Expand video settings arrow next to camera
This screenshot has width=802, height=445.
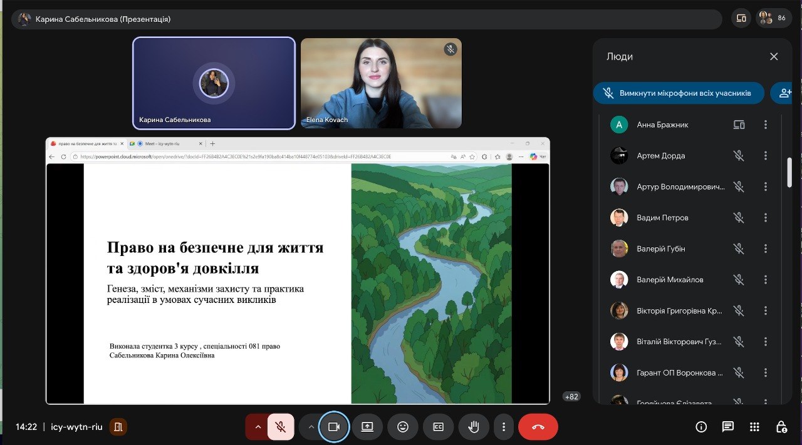pyautogui.click(x=311, y=427)
